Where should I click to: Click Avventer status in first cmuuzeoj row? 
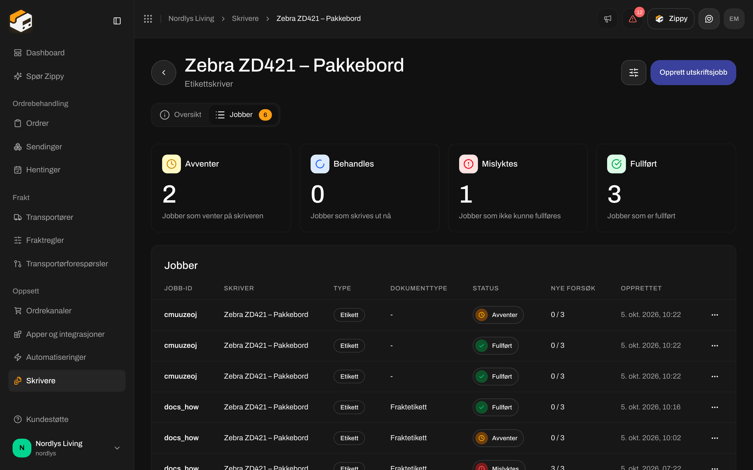pyautogui.click(x=498, y=315)
